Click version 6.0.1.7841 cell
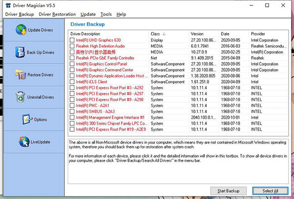Viewport: 294px width, 199px height. coord(200,46)
